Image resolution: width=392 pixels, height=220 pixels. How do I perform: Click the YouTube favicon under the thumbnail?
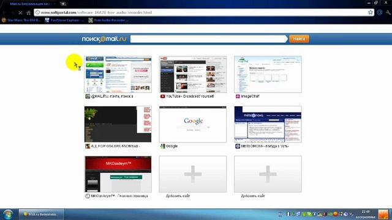tap(162, 97)
